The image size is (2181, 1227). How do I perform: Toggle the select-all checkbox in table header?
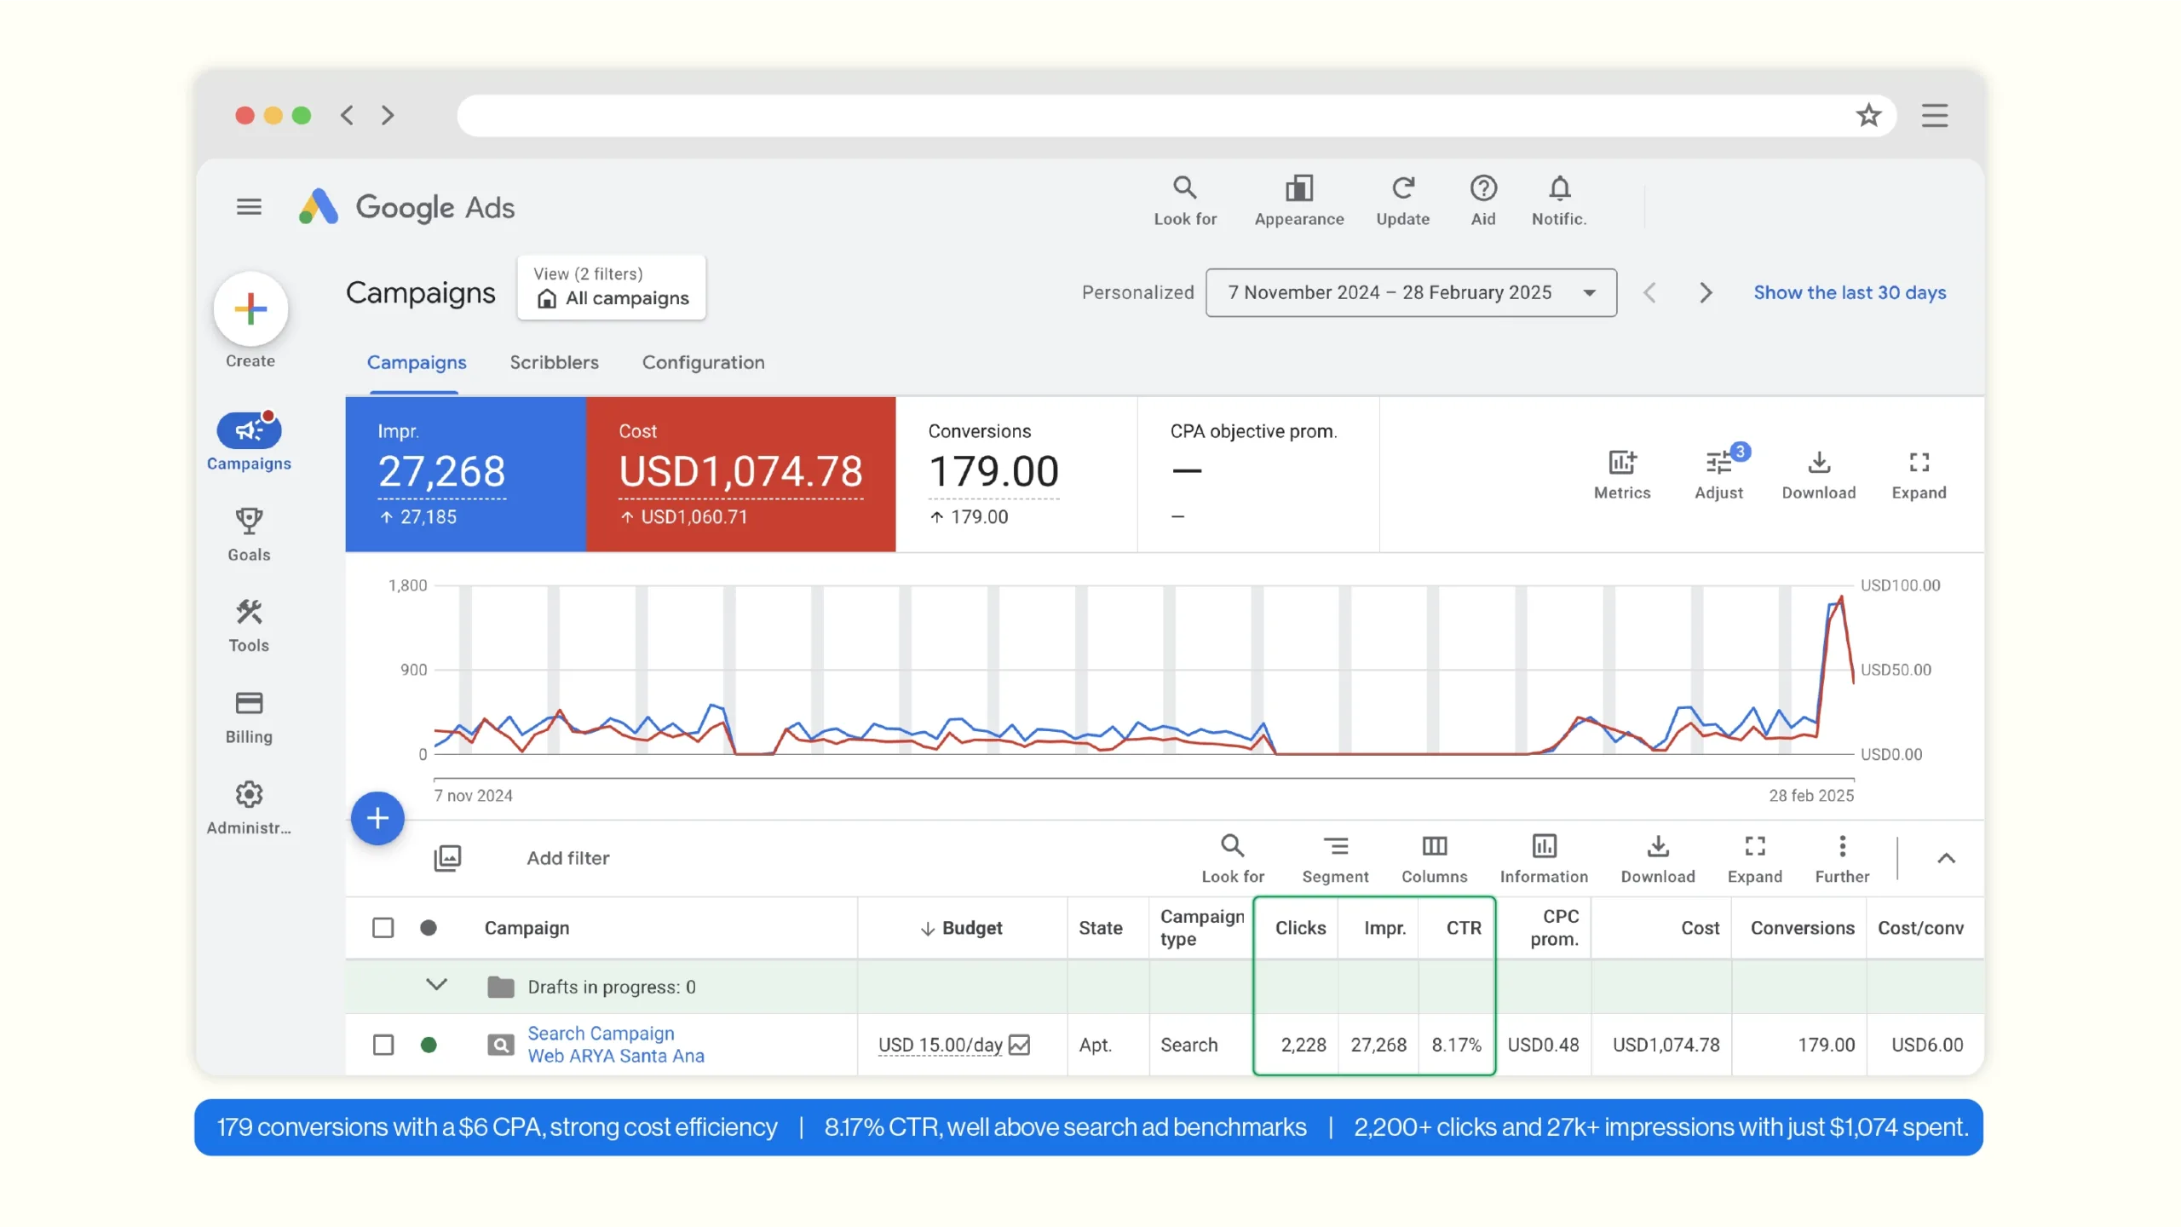383,928
